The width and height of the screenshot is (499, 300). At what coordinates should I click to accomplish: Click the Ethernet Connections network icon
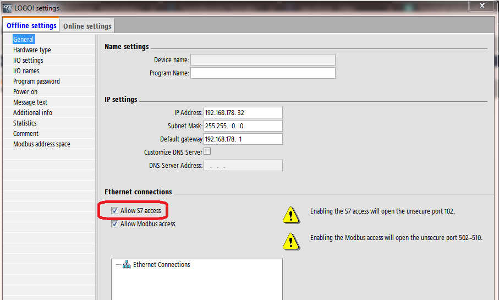[127, 264]
